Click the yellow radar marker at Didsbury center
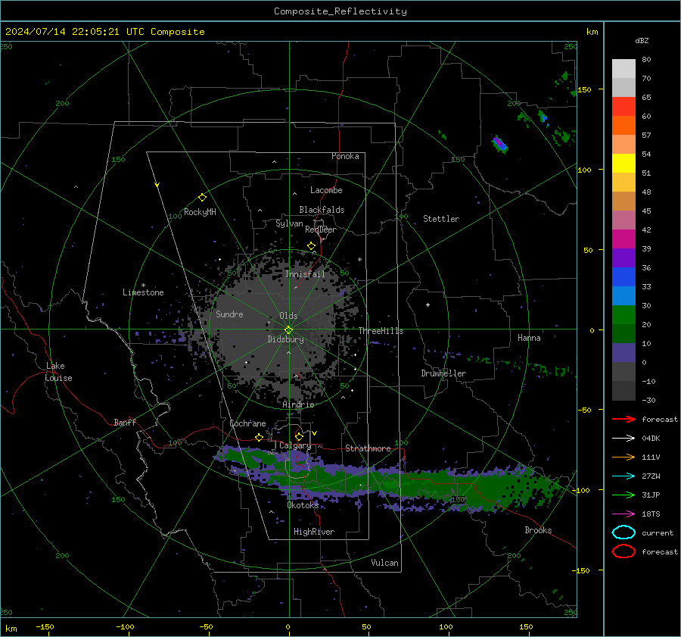The width and height of the screenshot is (681, 637). pos(288,330)
